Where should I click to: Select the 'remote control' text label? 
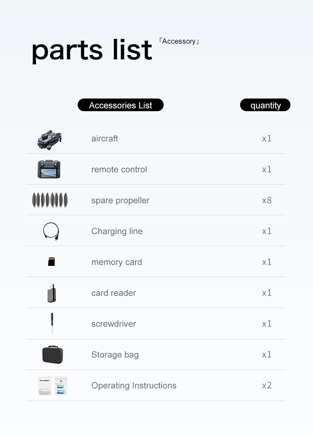pyautogui.click(x=119, y=169)
